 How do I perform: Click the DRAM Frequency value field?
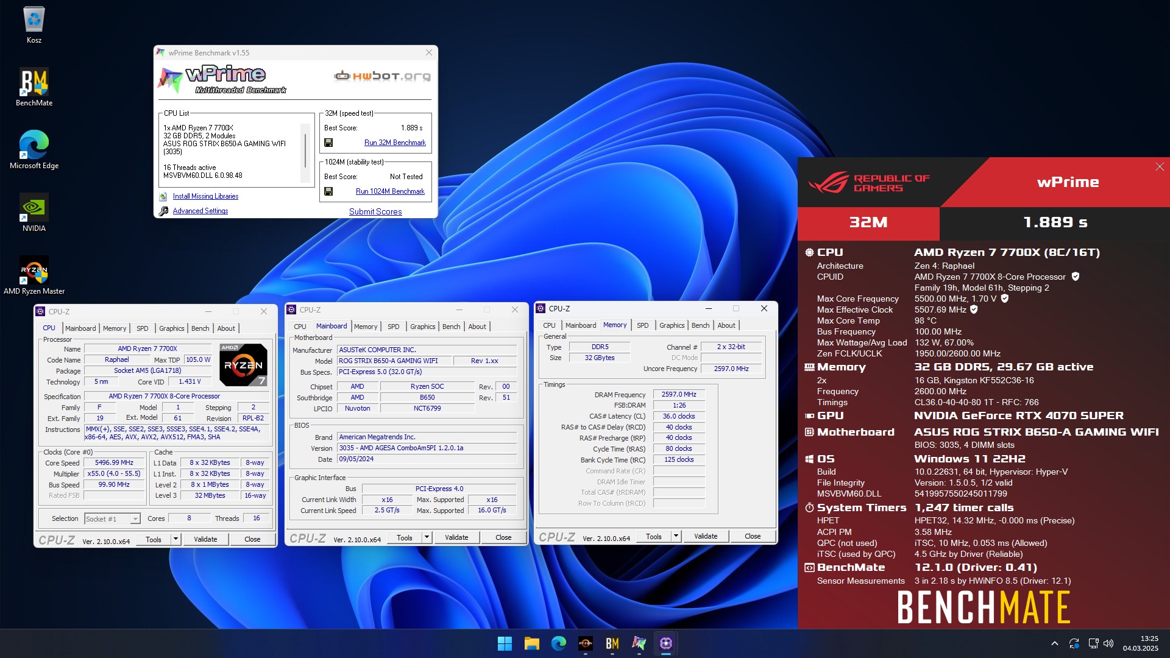(679, 394)
